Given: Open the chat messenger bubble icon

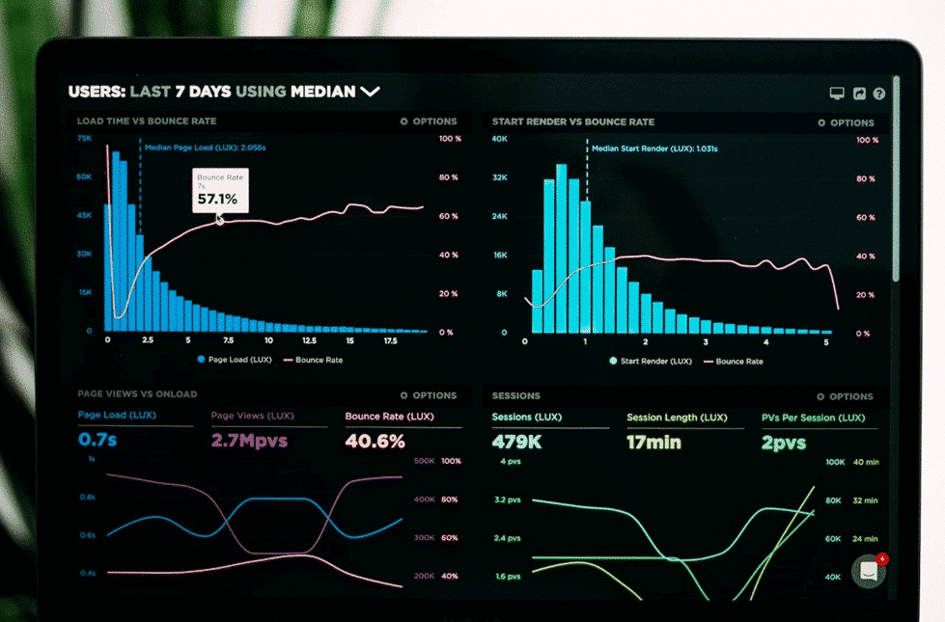Looking at the screenshot, I should [869, 571].
